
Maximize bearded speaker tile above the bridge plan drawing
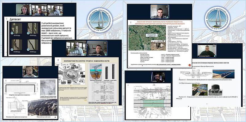pyautogui.click(x=163, y=74)
